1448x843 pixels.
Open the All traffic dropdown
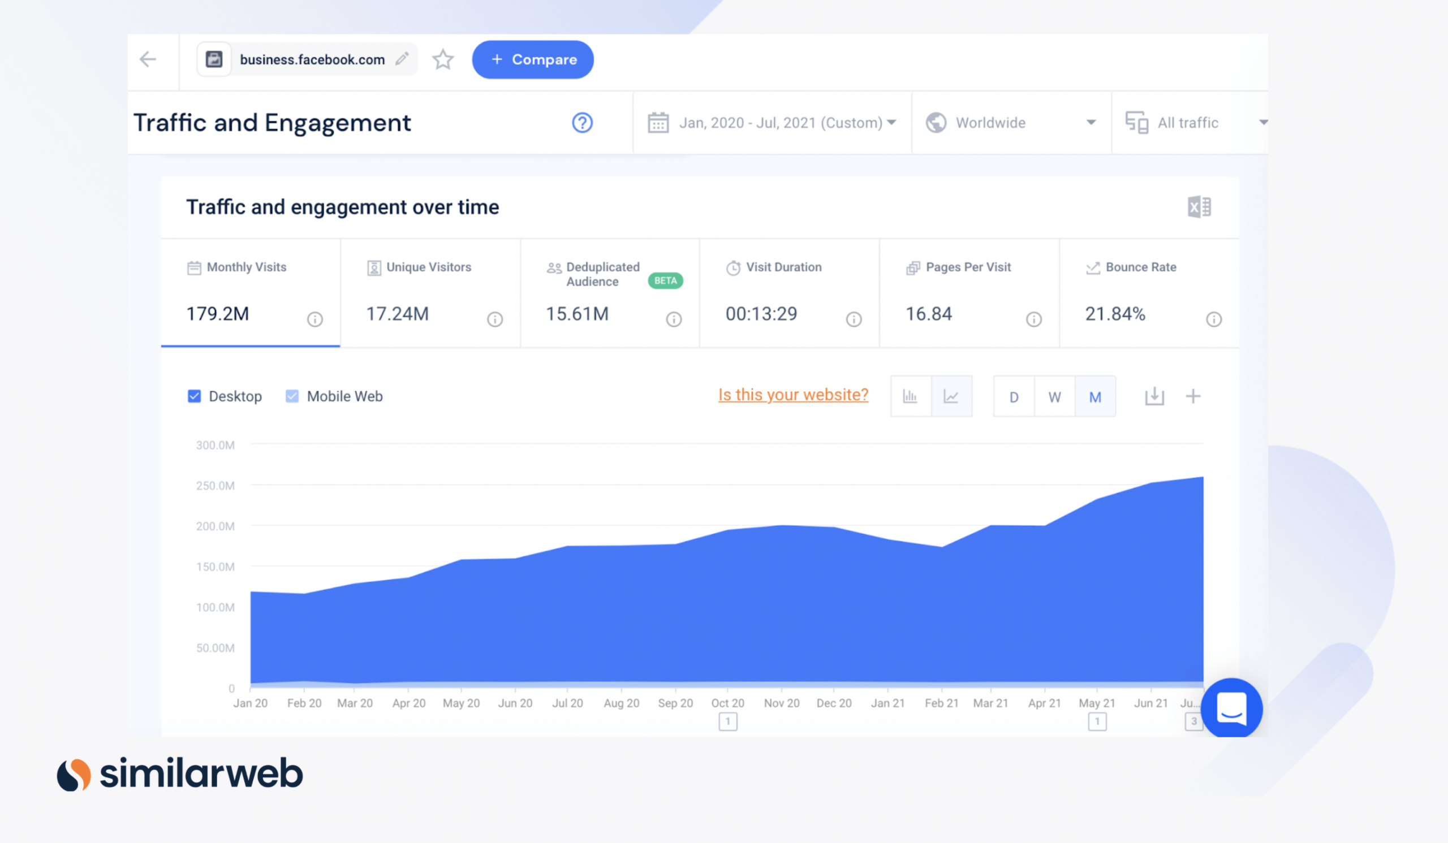(1190, 122)
